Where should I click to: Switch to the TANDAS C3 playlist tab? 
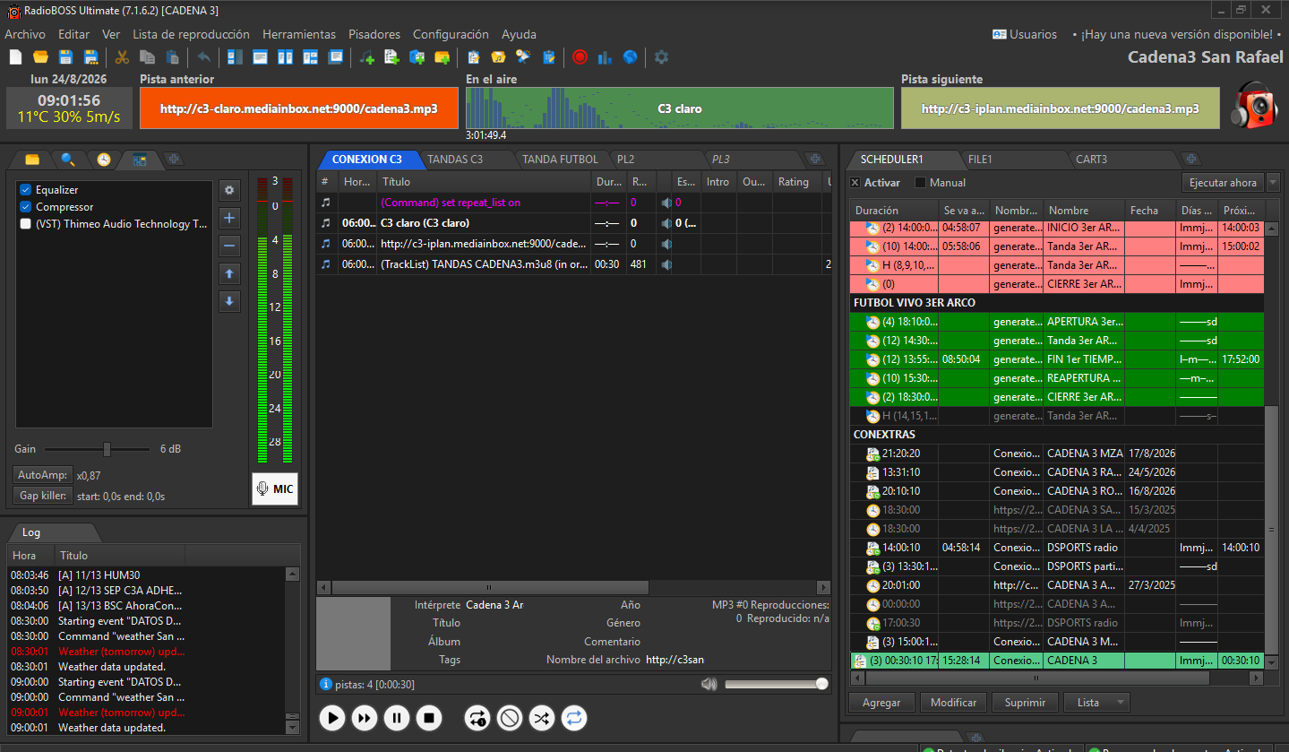tap(455, 160)
